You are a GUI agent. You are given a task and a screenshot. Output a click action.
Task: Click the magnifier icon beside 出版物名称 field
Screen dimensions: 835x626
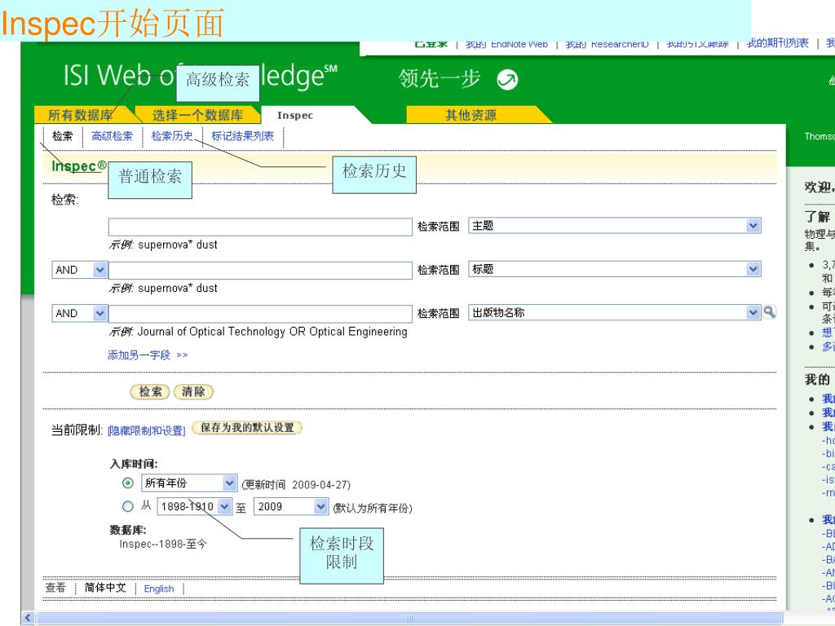(770, 312)
